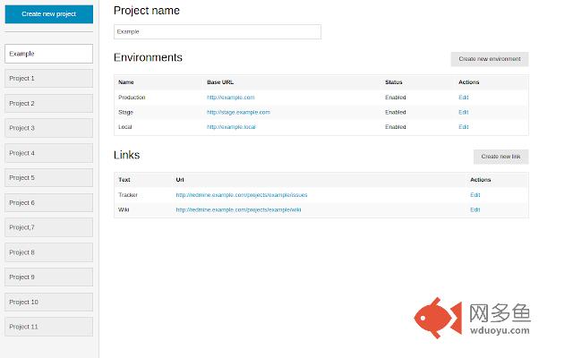Open the Tracker redmine issues URL
This screenshot has width=573, height=358.
point(242,195)
